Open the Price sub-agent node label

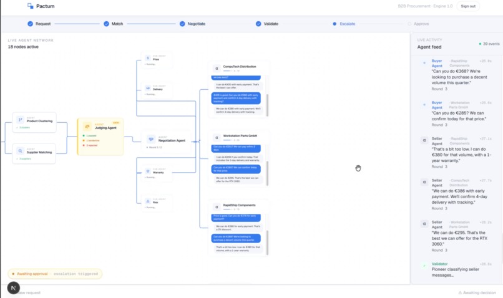[156, 59]
